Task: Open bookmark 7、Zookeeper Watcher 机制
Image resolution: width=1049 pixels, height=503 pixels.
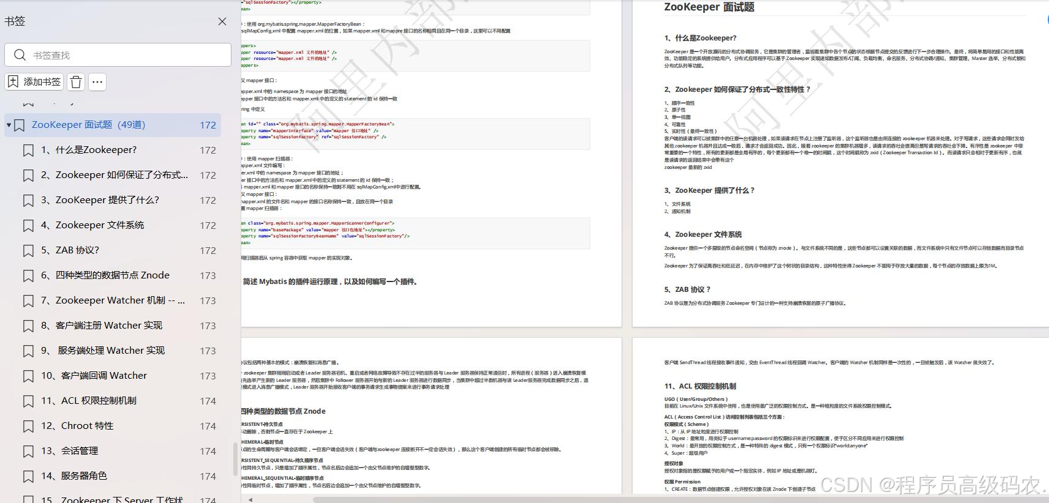Action: click(113, 300)
